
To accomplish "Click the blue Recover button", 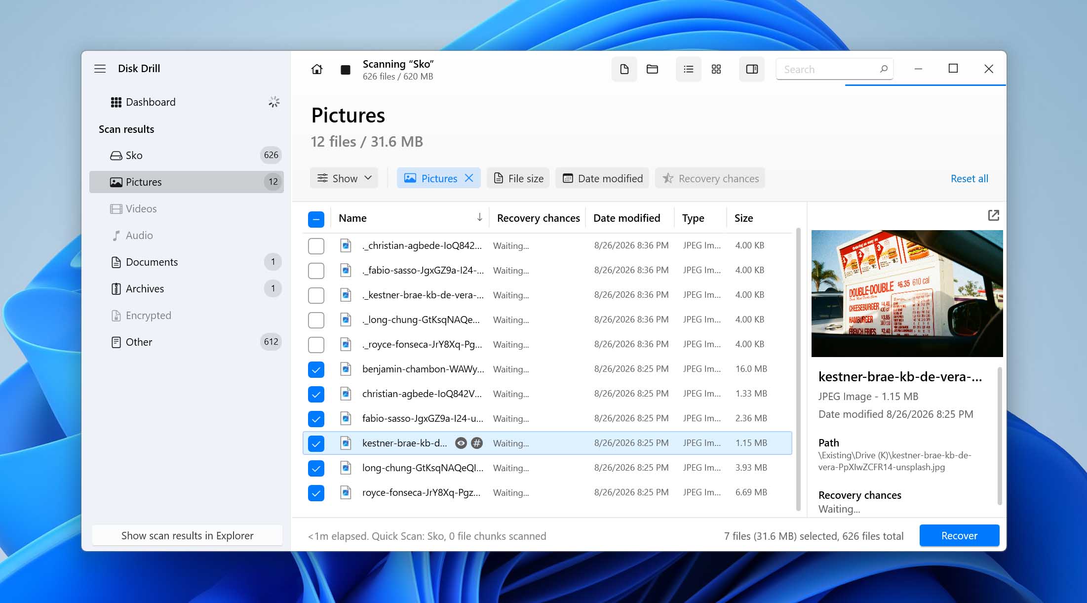I will (959, 535).
